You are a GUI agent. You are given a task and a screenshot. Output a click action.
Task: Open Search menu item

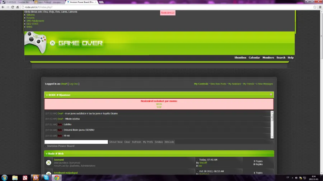pos(281,58)
